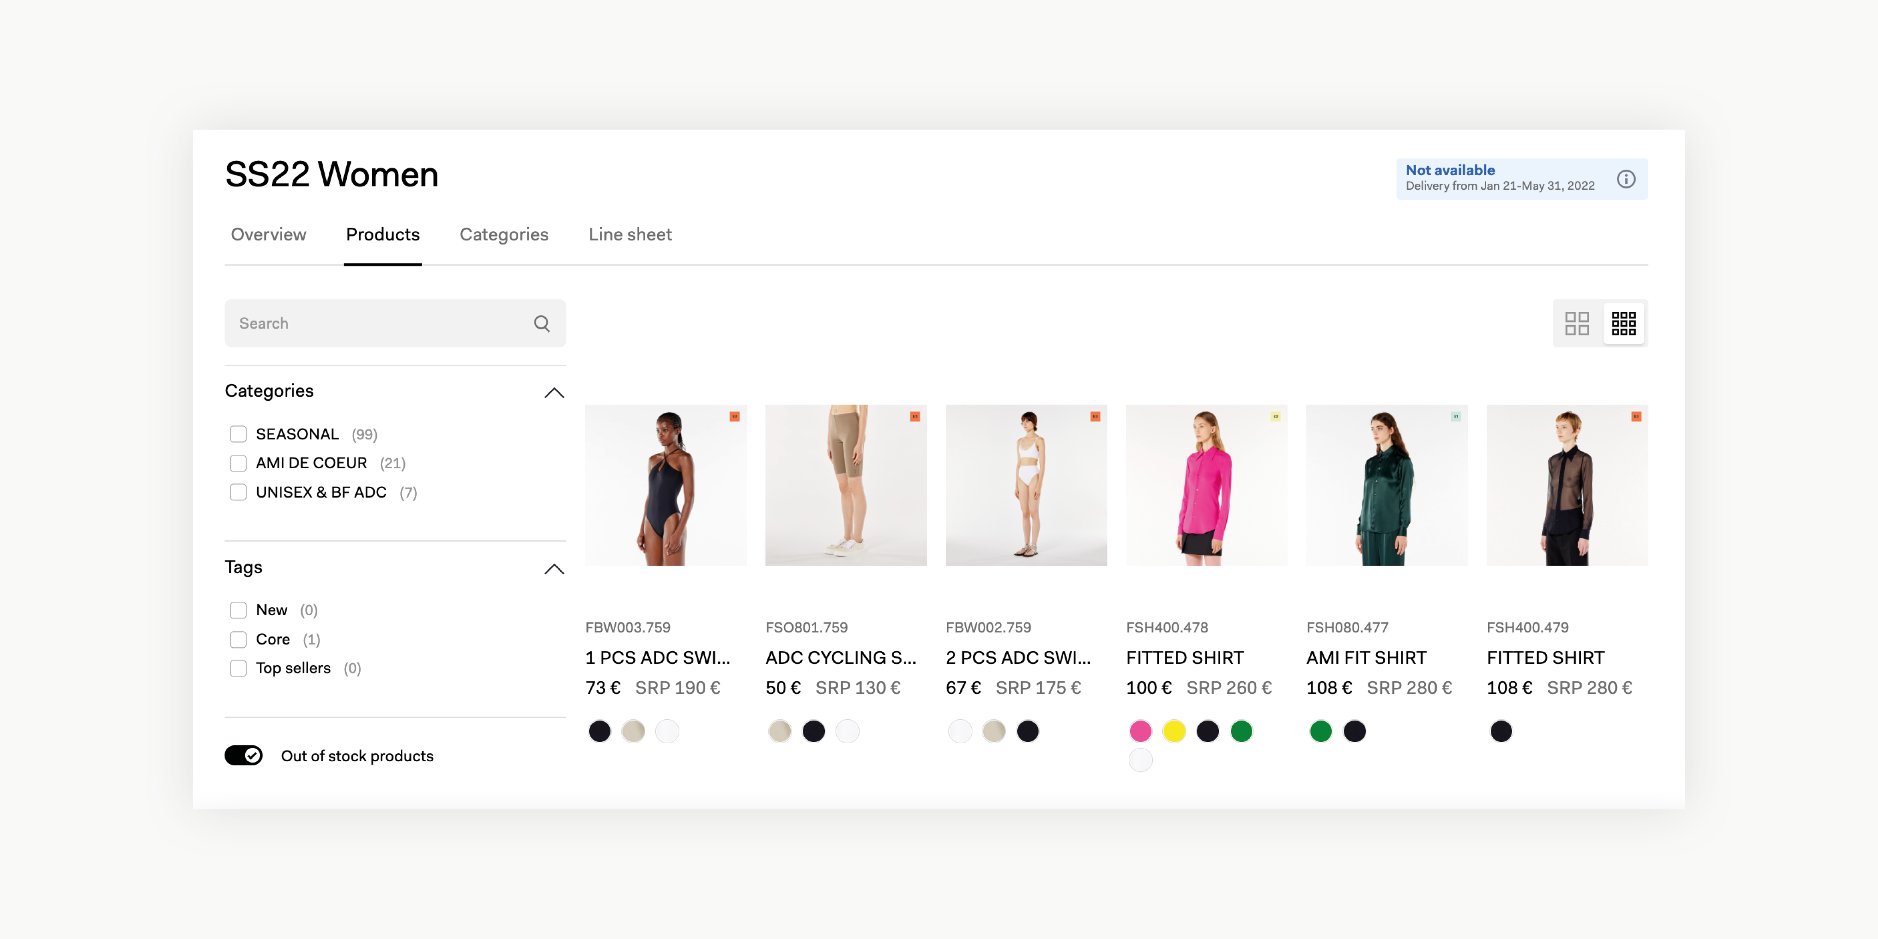Select white swatch for FBW003.759 swimsuit
The height and width of the screenshot is (939, 1878).
tap(666, 731)
